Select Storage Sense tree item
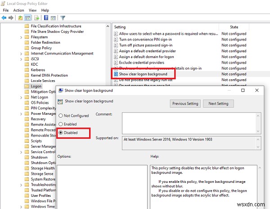Image resolution: width=270 pixels, height=209 pixels. (x=42, y=174)
